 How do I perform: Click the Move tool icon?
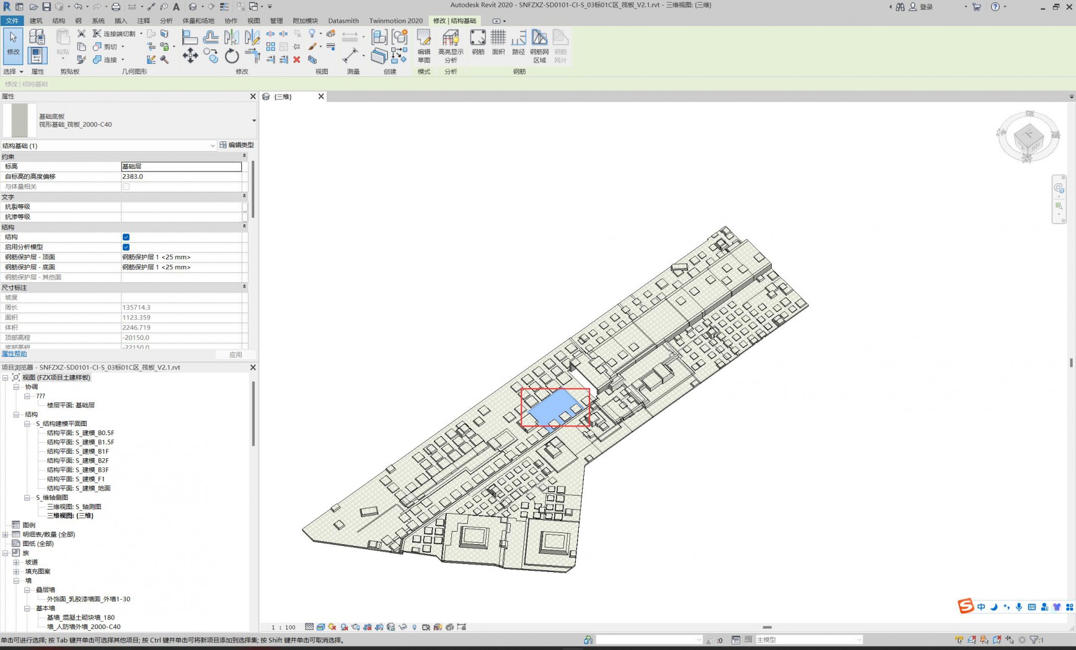pos(190,55)
